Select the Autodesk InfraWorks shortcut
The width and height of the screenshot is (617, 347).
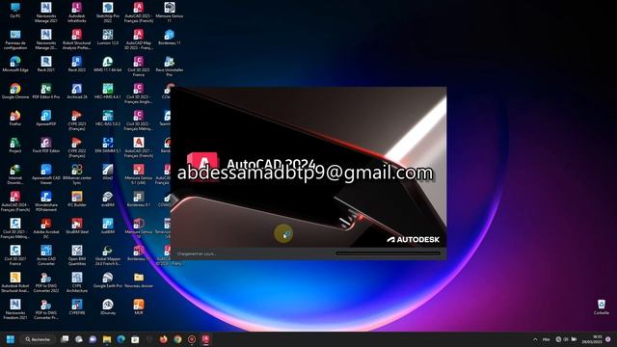coord(77,13)
